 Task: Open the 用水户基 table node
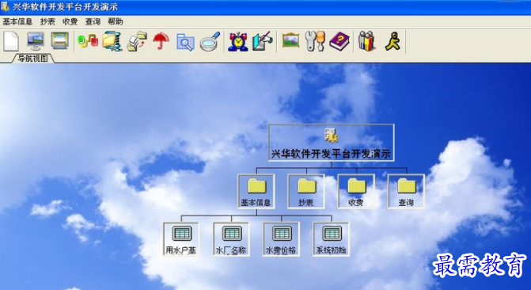pyautogui.click(x=181, y=239)
